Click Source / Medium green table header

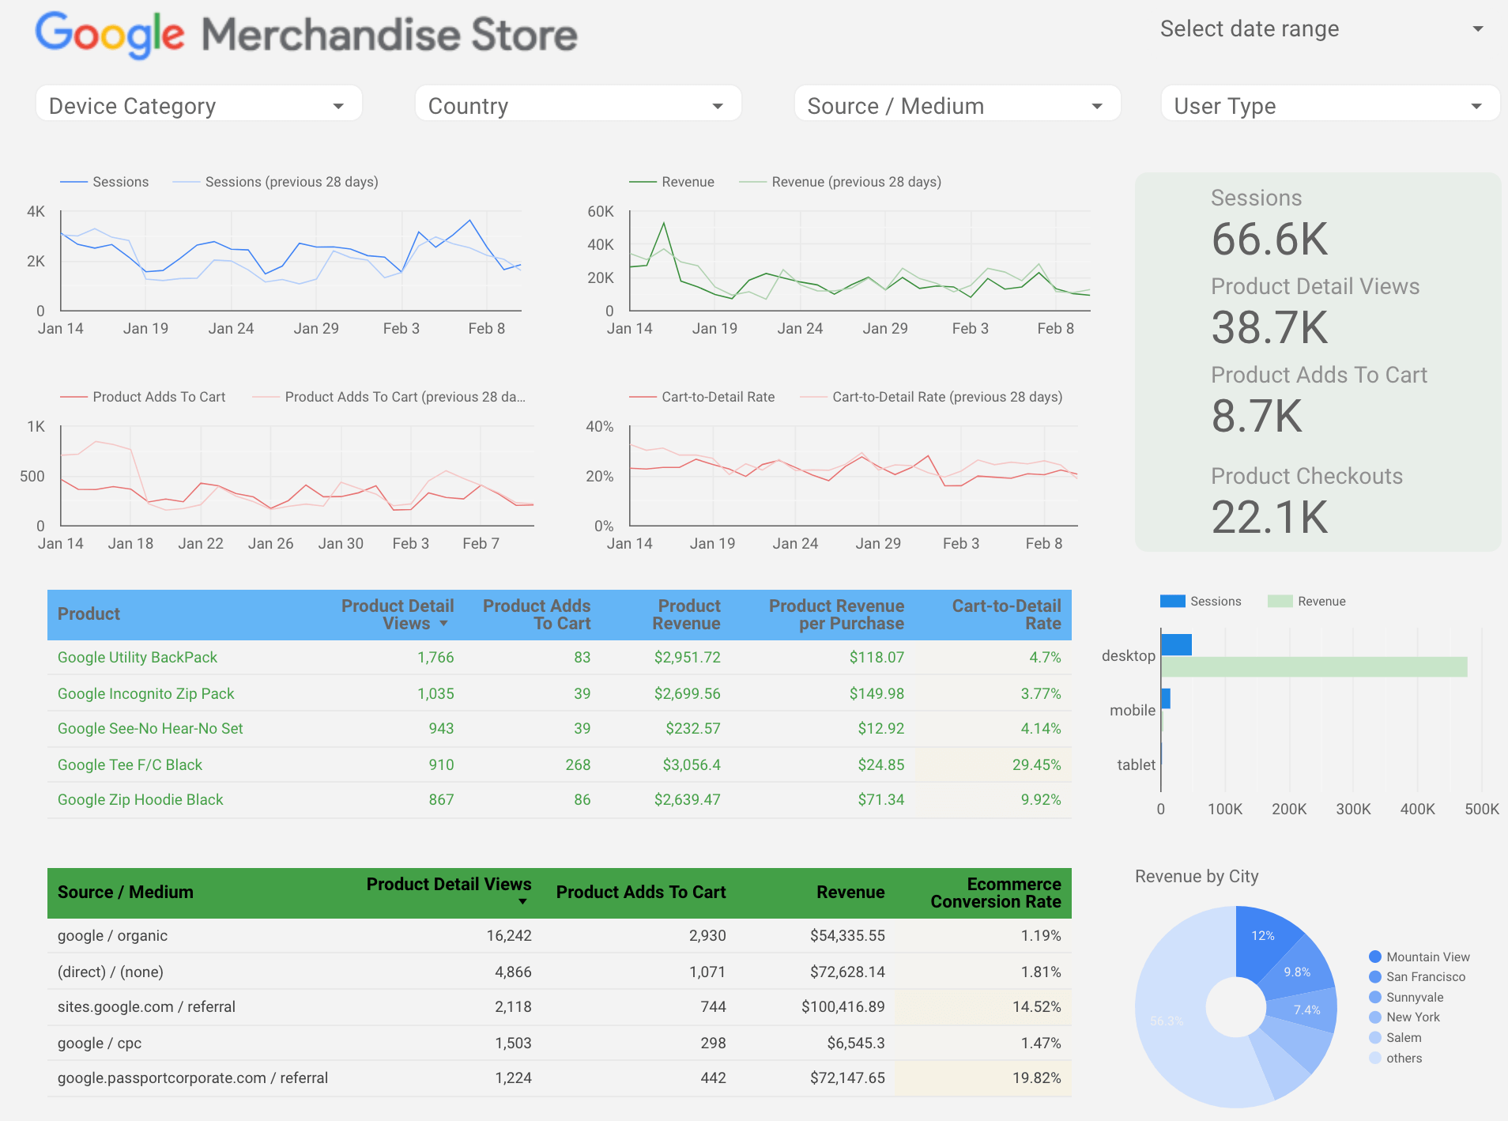point(125,893)
